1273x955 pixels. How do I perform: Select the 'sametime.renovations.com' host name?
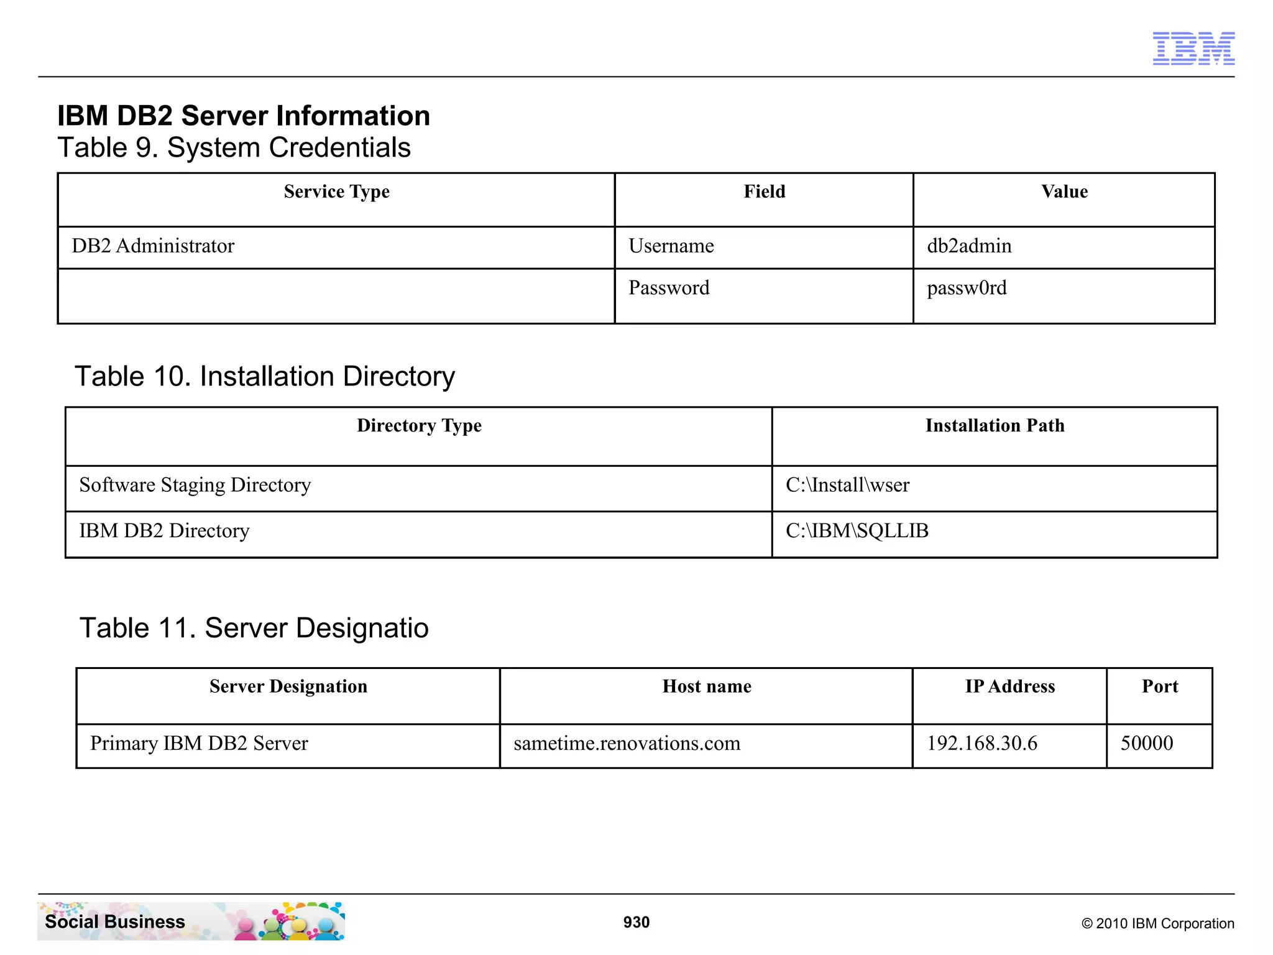coord(627,744)
